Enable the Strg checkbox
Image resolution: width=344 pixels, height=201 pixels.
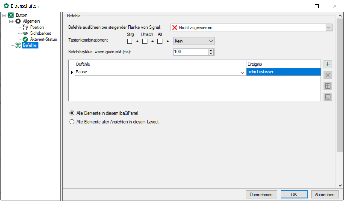click(x=130, y=41)
